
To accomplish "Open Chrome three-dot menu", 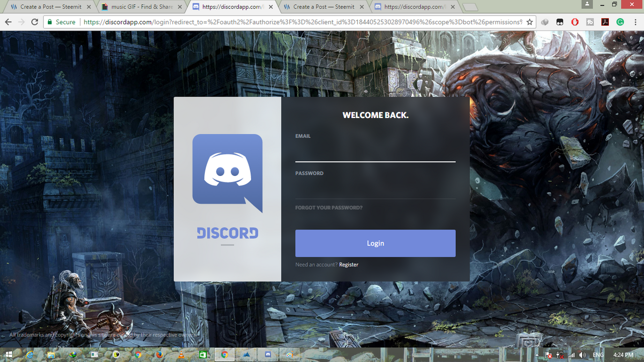I will coord(635,22).
